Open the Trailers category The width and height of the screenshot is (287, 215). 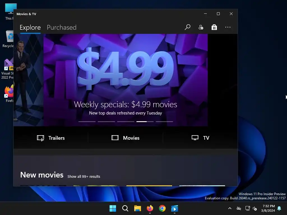(51, 138)
